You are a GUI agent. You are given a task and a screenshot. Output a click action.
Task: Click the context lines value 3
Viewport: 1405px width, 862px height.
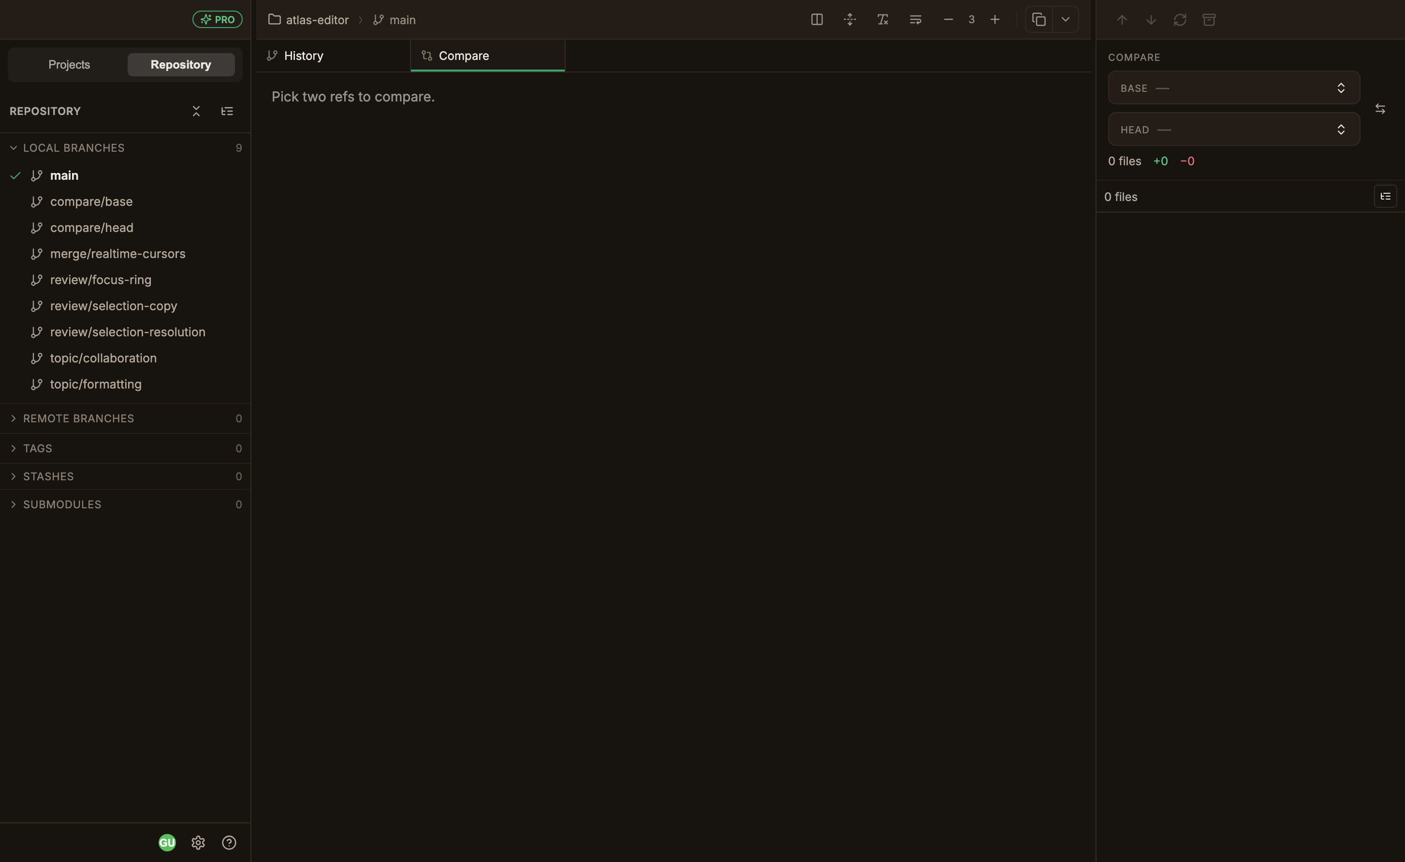[971, 19]
